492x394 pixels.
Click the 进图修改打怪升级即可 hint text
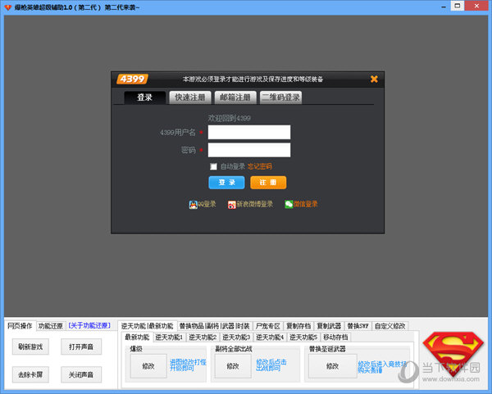click(188, 365)
